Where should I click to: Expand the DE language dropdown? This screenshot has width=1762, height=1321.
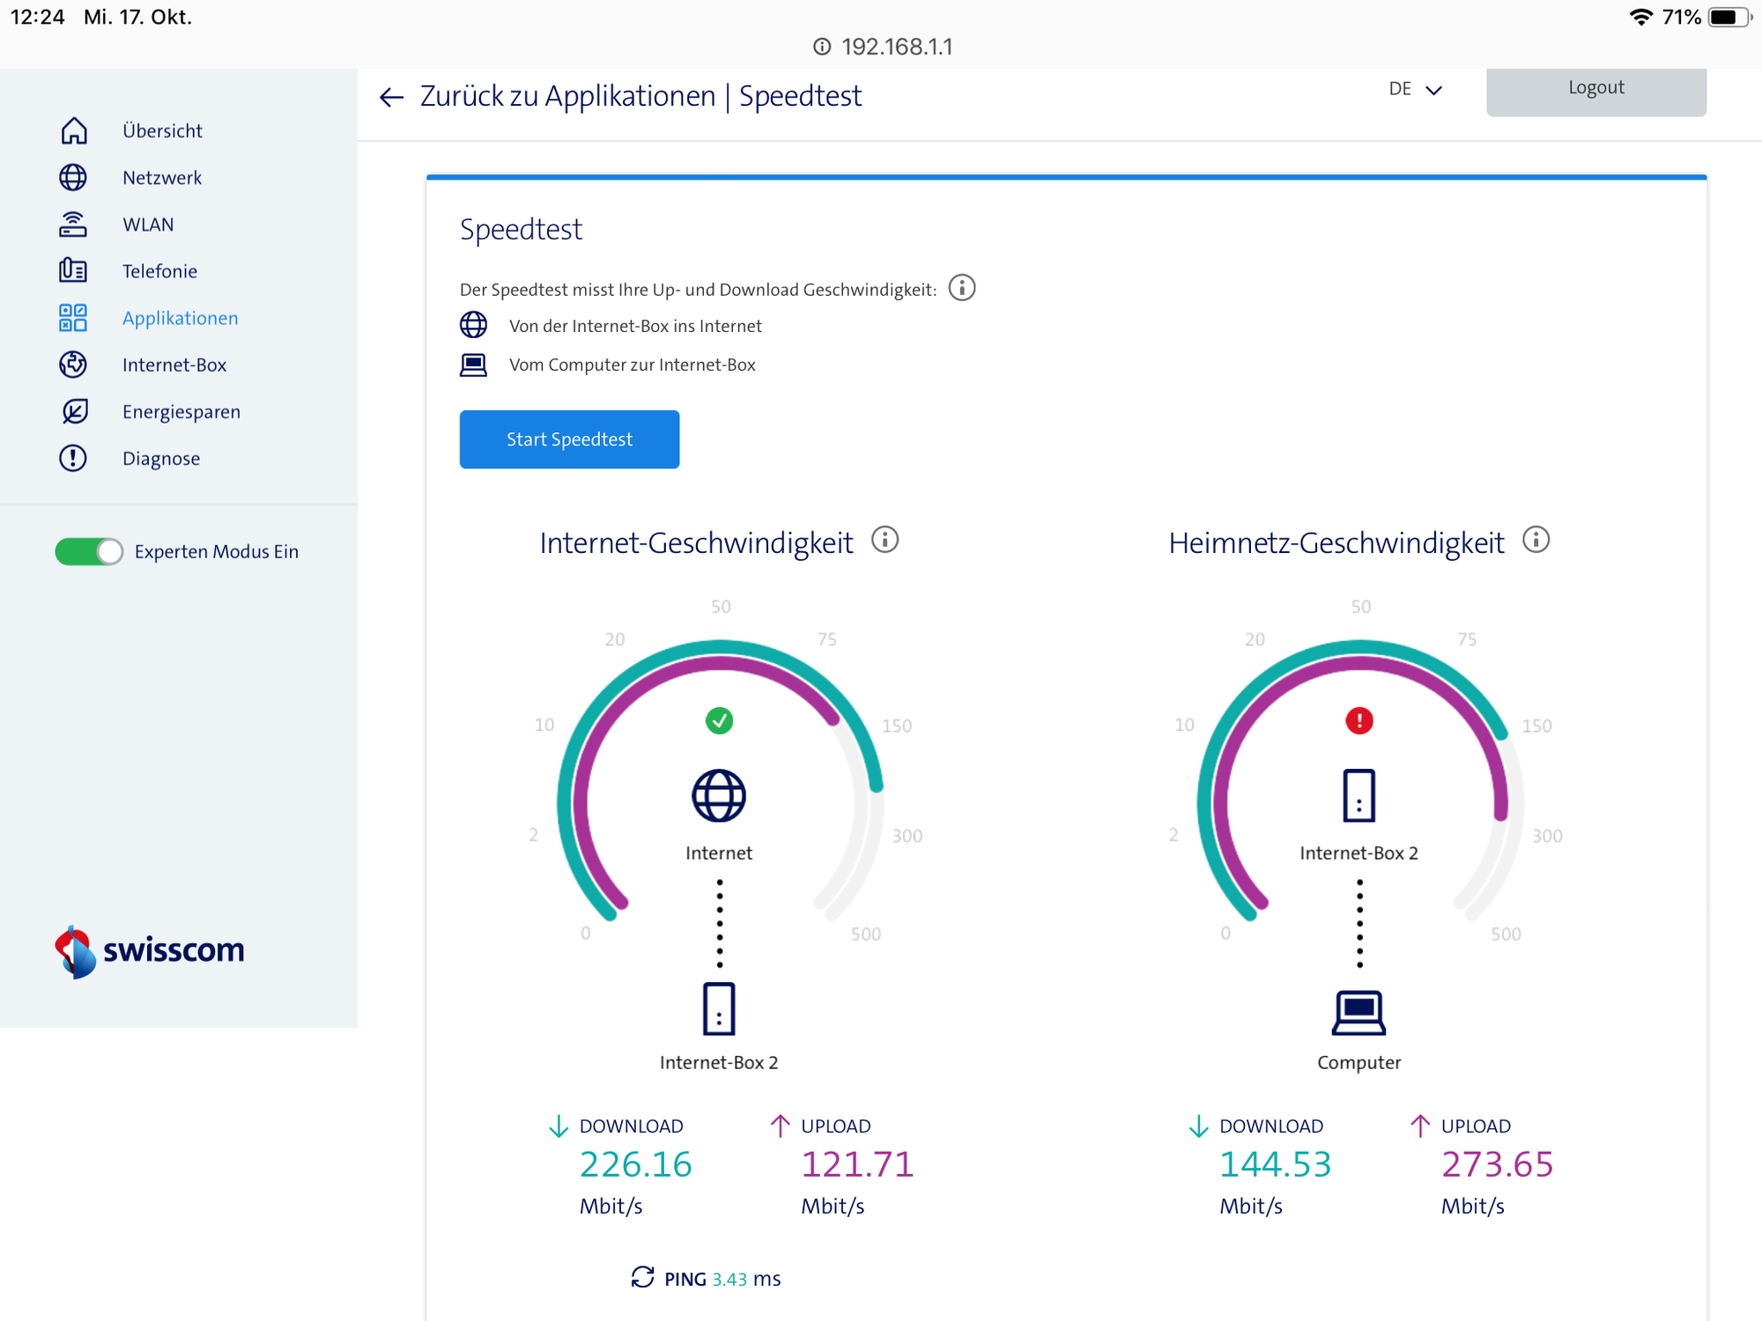click(1416, 90)
